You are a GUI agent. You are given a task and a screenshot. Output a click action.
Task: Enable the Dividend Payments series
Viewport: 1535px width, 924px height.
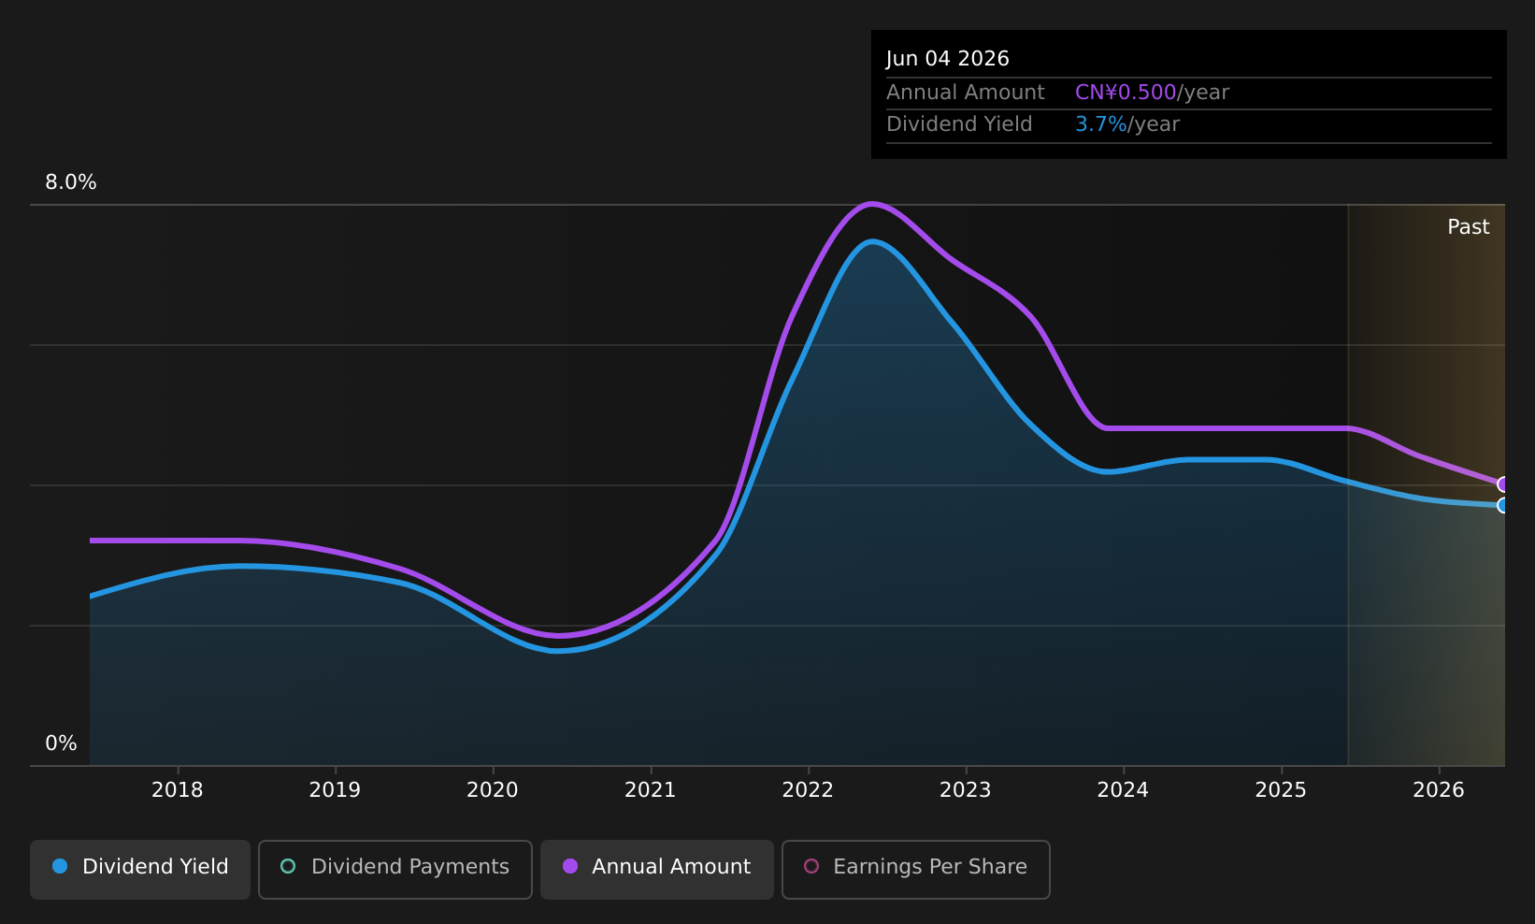coord(395,869)
